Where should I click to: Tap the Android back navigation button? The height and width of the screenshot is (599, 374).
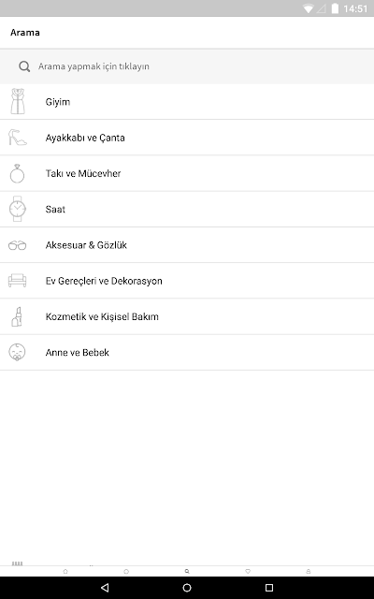[x=105, y=588]
